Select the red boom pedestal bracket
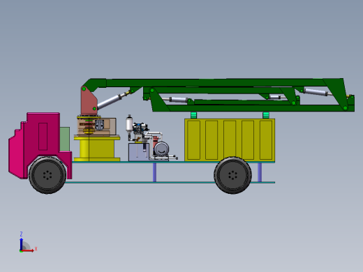Viewport: 363px width, 272px height. pos(89,100)
